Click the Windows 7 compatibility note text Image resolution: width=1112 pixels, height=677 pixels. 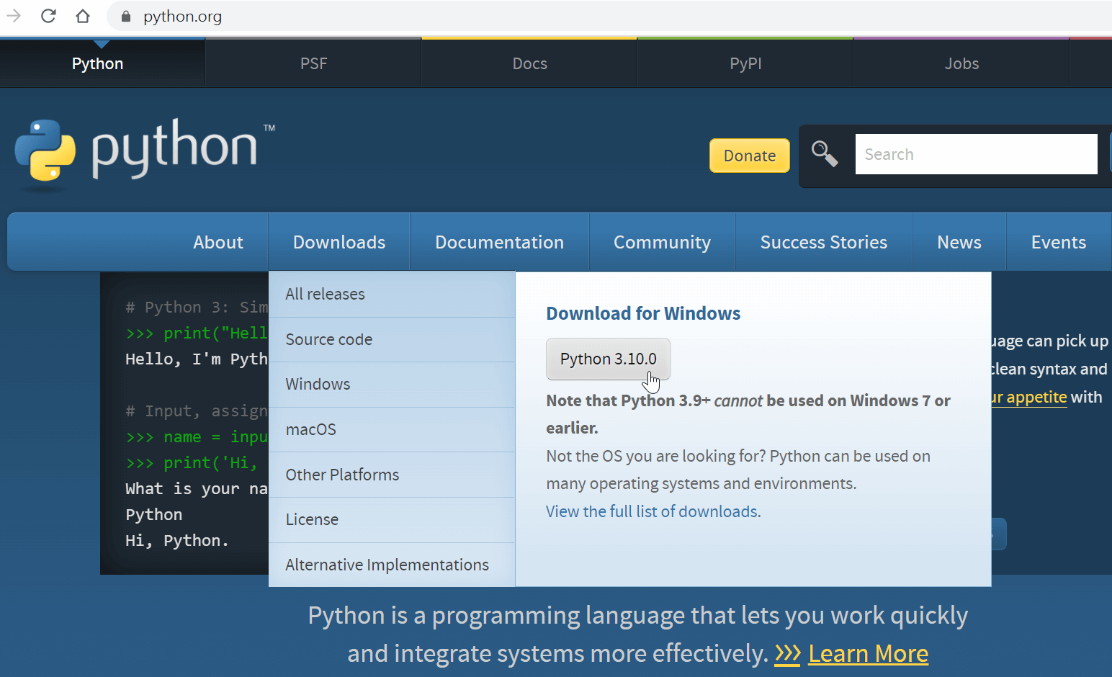click(x=748, y=414)
